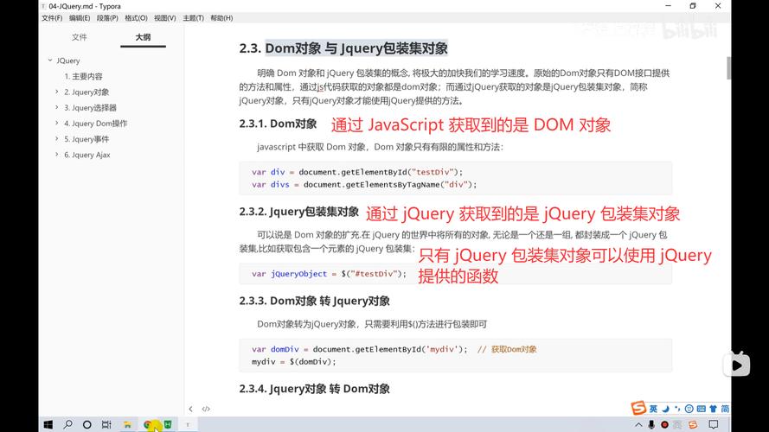769x432 pixels.
Task: Click heading 2.3.4. Jquery对象 转 Dom对象
Action: (x=314, y=389)
